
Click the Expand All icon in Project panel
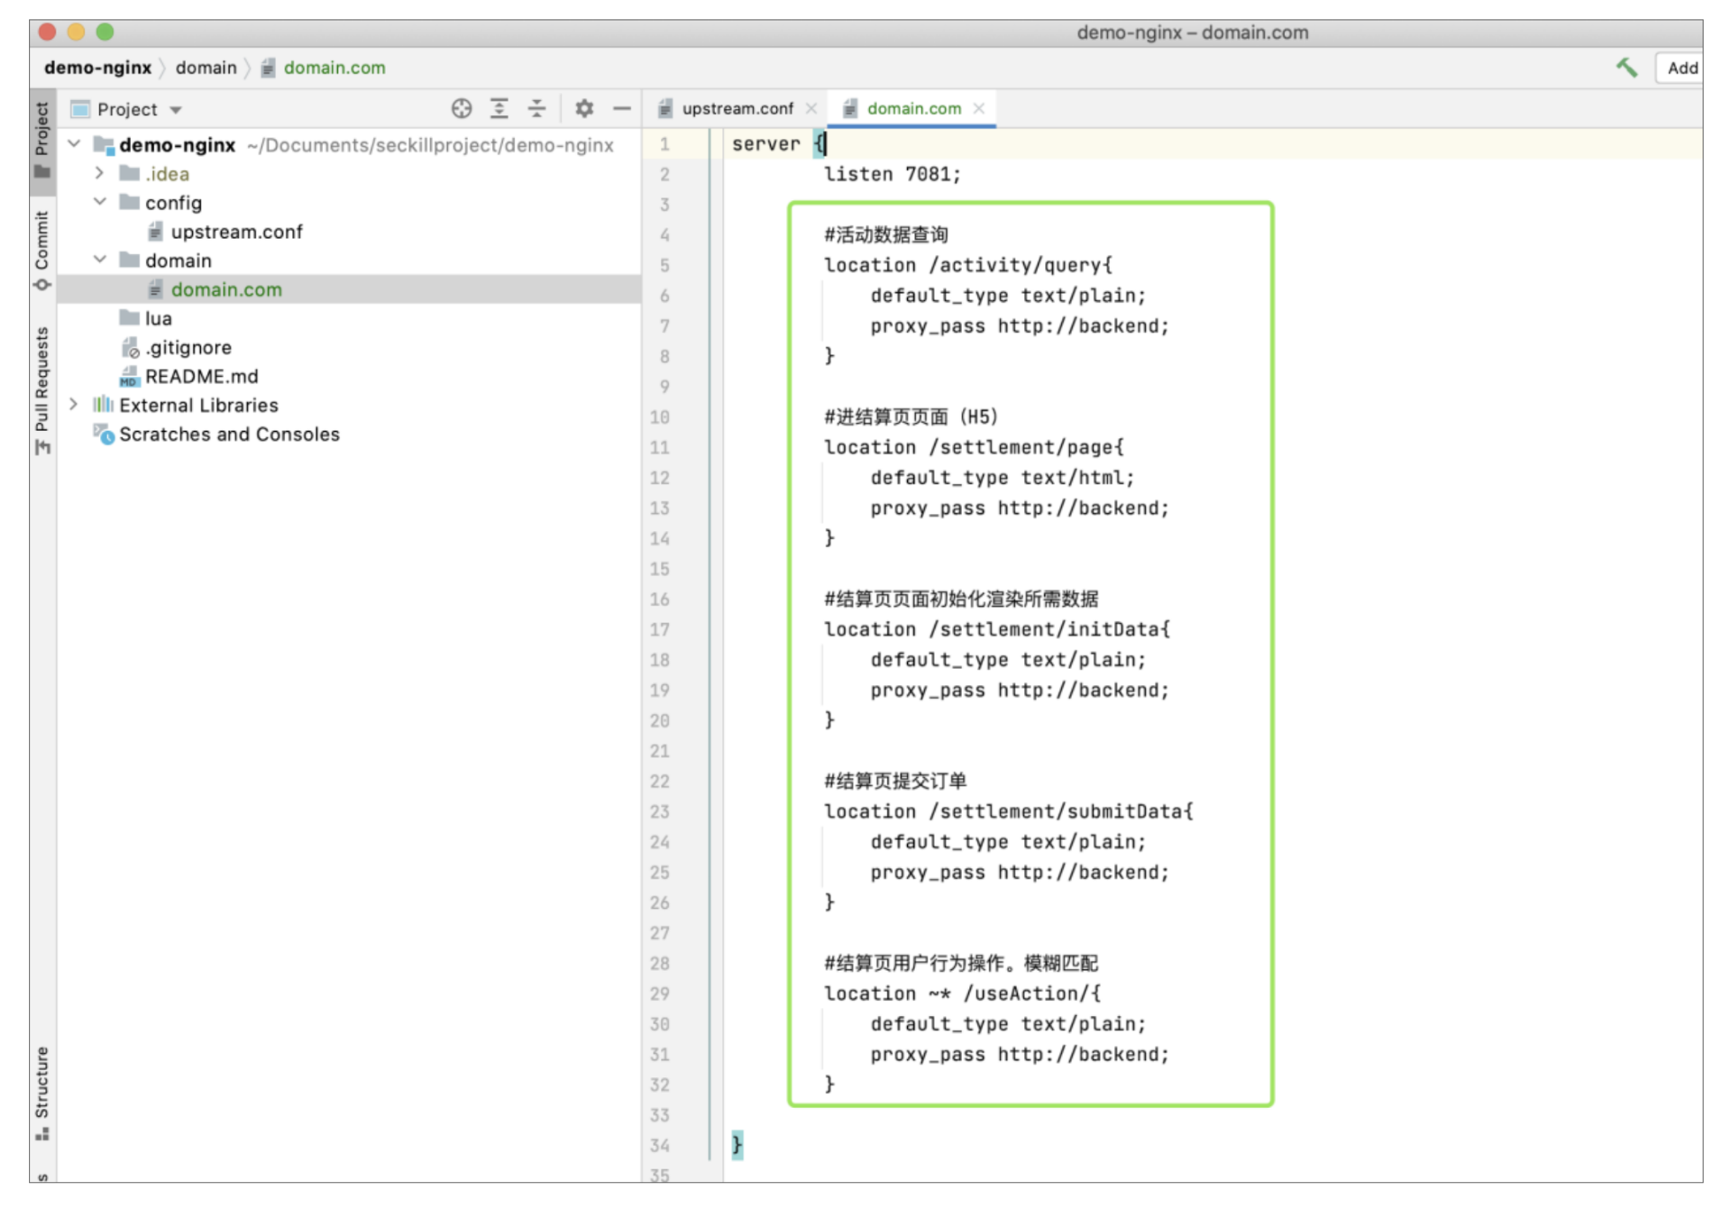[x=499, y=109]
